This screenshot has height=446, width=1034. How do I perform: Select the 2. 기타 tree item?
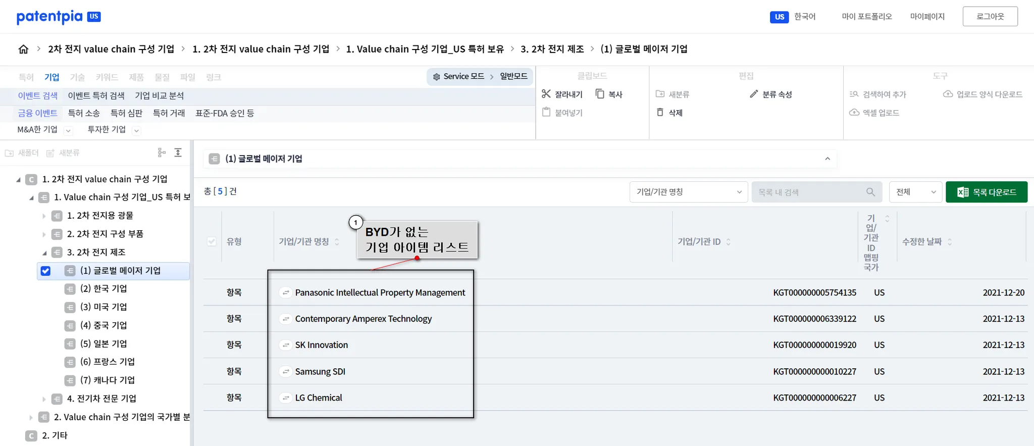pos(55,435)
